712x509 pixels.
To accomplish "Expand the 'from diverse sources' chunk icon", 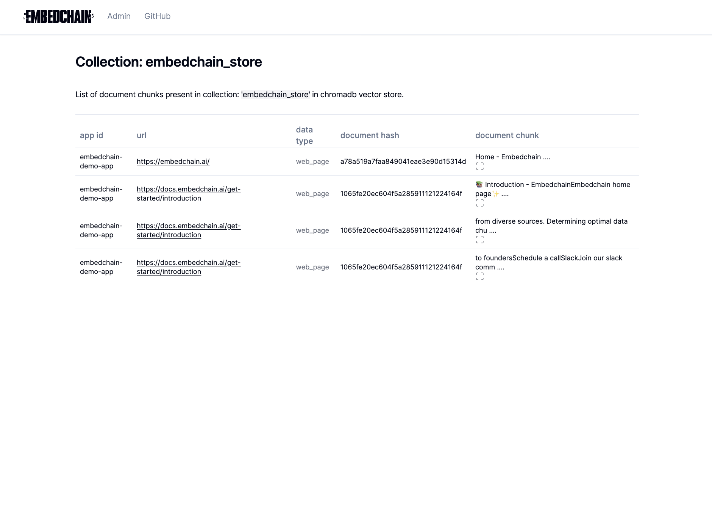I will pyautogui.click(x=480, y=240).
